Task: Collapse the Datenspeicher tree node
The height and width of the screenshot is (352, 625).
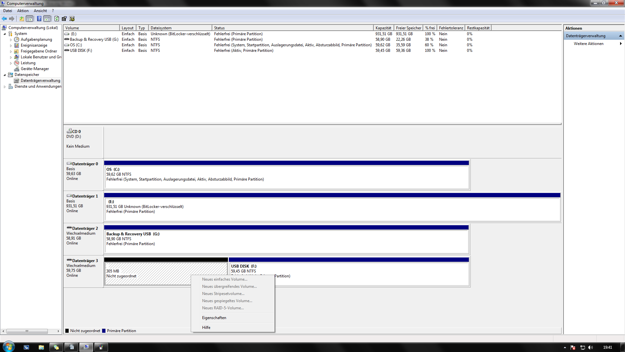Action: (5, 75)
